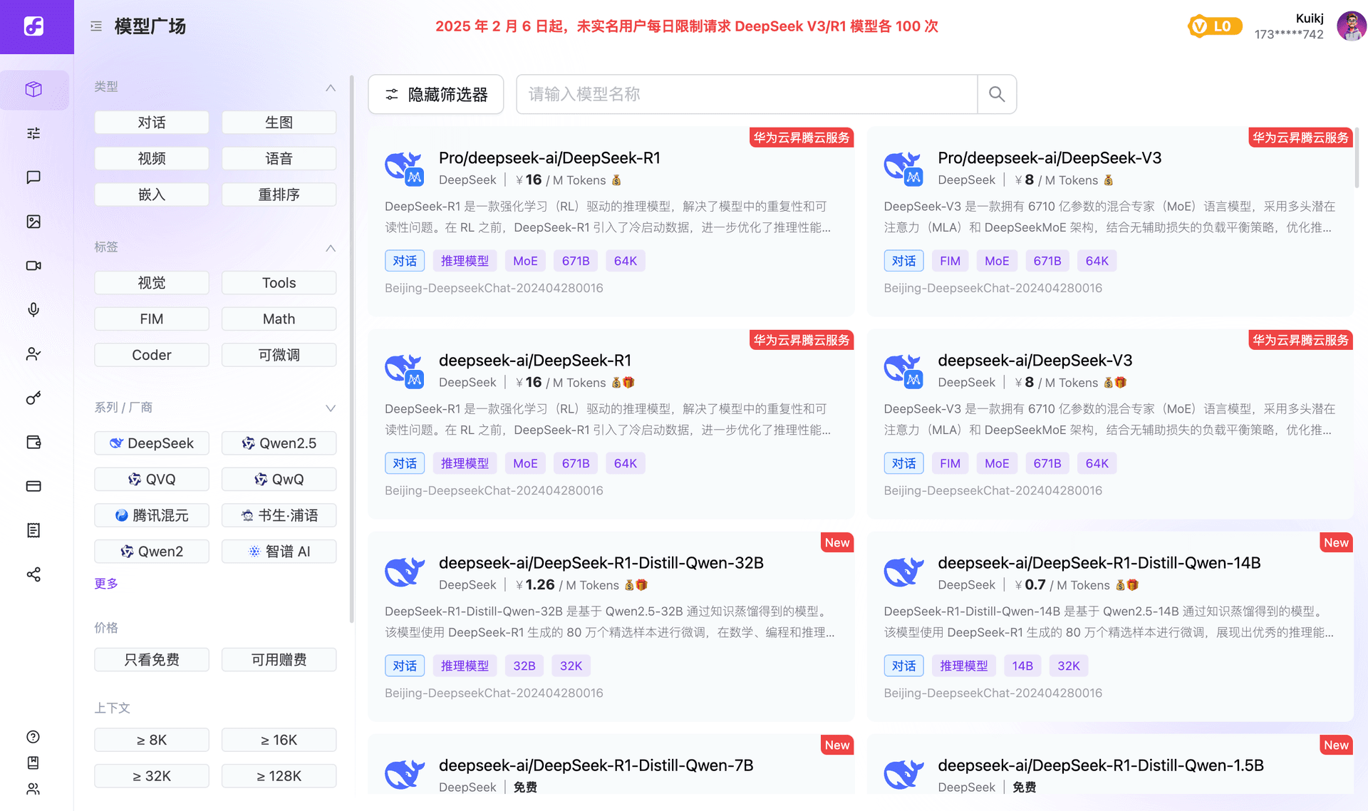This screenshot has height=811, width=1368.
Task: Open the microphone icon in sidebar
Action: click(x=33, y=309)
